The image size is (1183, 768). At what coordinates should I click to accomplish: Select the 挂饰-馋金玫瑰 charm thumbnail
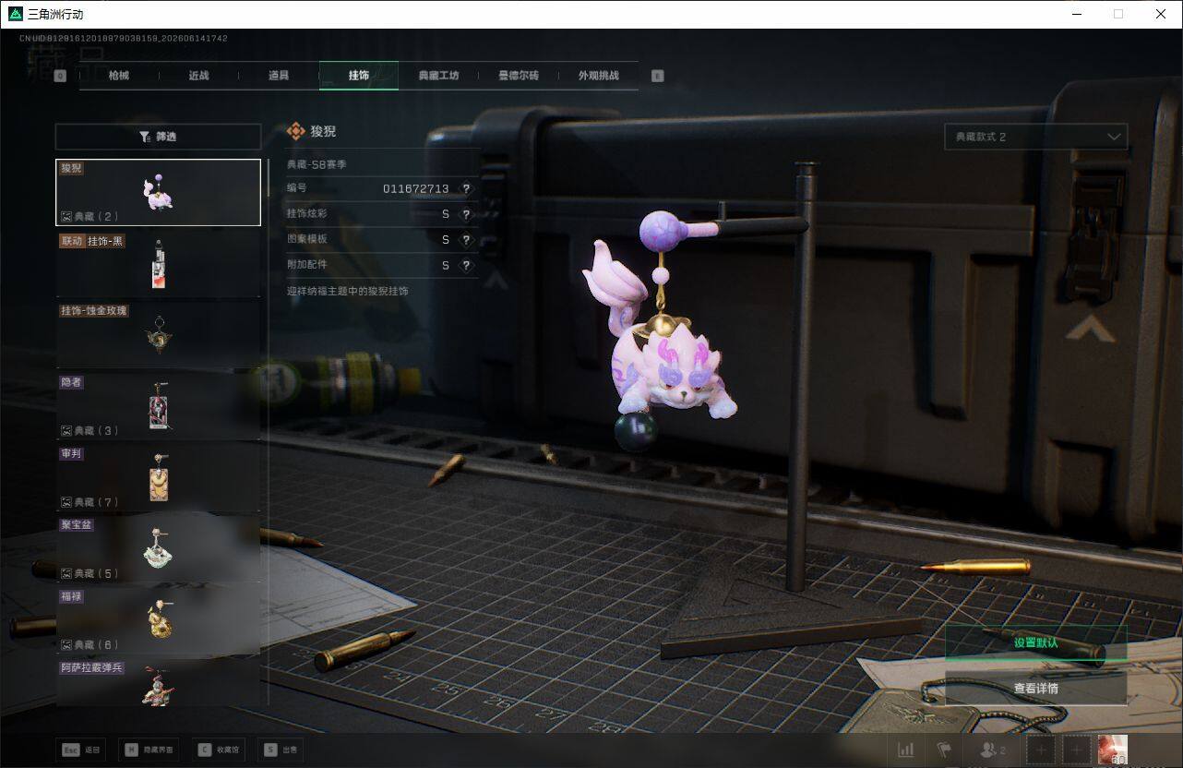[158, 336]
